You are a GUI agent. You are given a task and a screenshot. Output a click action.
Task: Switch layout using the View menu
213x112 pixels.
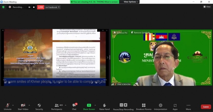pyautogui.click(x=207, y=7)
